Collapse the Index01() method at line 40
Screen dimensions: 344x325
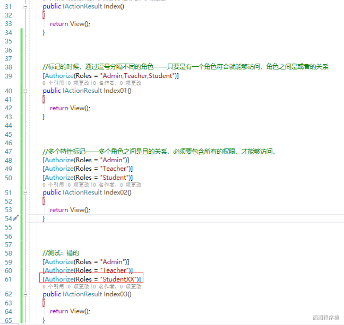pos(25,91)
